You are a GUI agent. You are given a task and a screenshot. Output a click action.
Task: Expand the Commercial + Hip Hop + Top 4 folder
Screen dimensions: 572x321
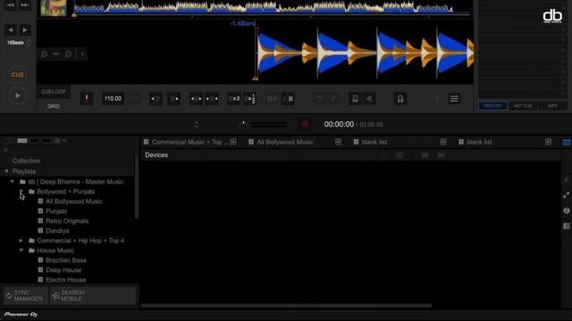click(x=21, y=241)
